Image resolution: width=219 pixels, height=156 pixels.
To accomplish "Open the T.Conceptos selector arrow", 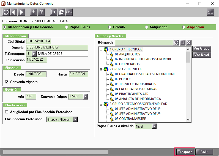I will (x=34, y=54).
